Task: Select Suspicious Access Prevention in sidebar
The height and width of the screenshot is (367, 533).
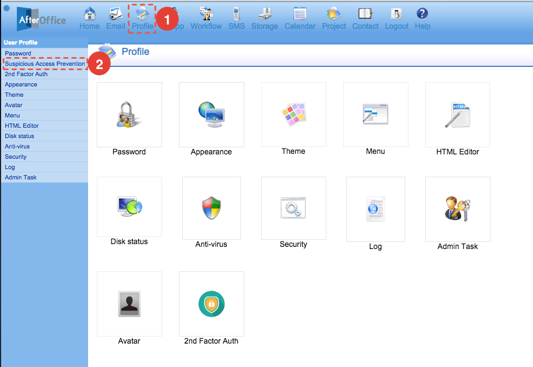Action: 45,64
